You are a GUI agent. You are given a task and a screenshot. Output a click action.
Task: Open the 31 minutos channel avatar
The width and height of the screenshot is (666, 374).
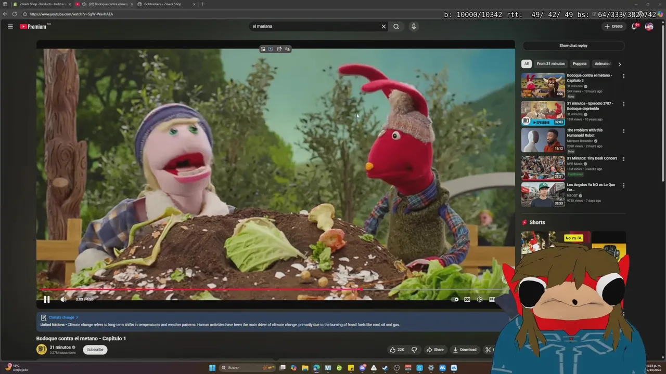(x=42, y=350)
